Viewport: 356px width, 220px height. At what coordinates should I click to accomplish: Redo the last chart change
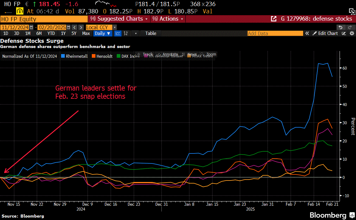(350, 27)
